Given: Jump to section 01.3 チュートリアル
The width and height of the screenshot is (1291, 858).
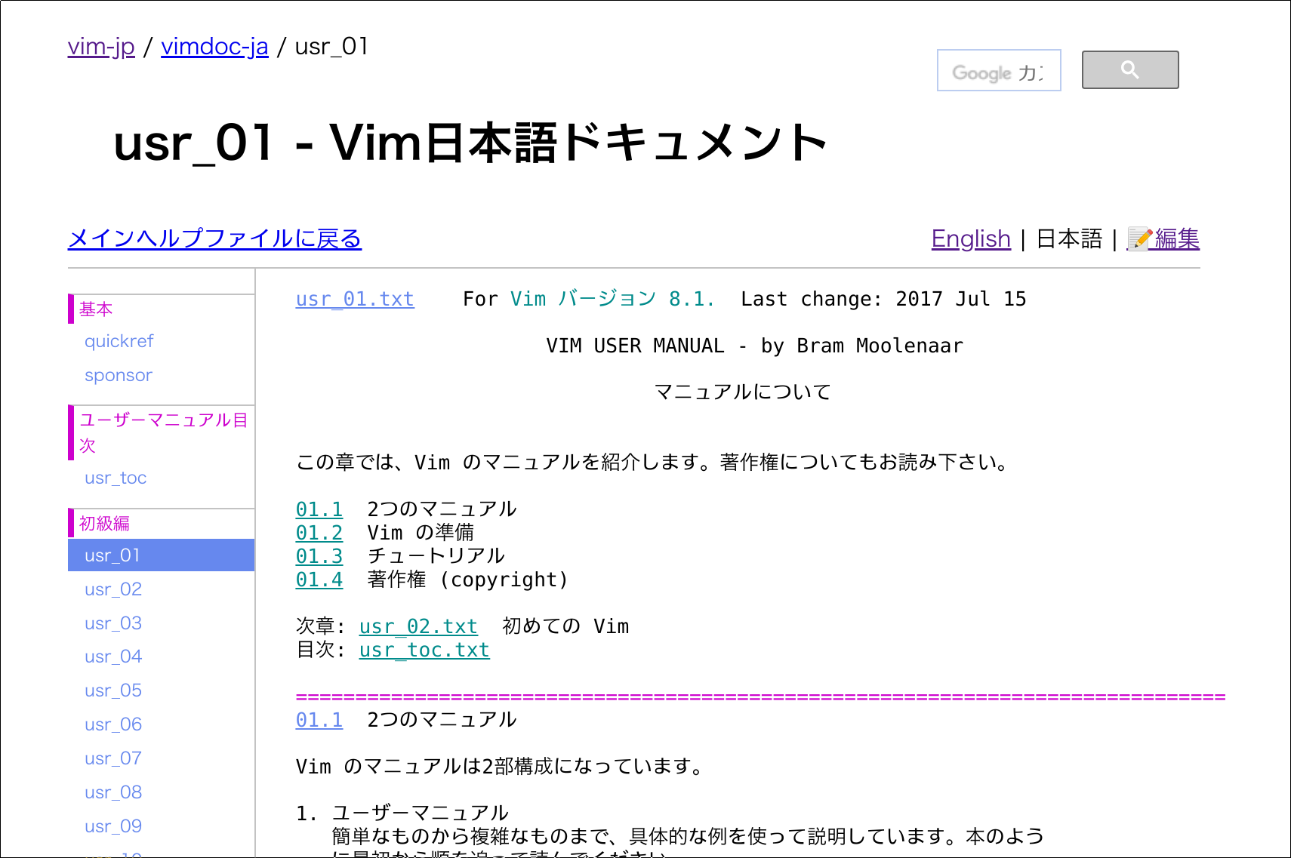Looking at the screenshot, I should 319,556.
